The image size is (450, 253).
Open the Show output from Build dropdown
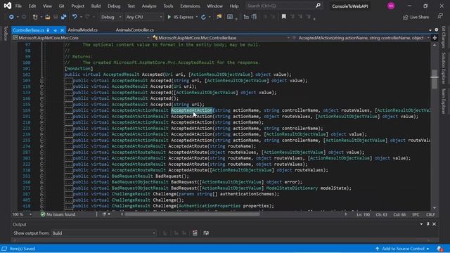[x=104, y=233]
